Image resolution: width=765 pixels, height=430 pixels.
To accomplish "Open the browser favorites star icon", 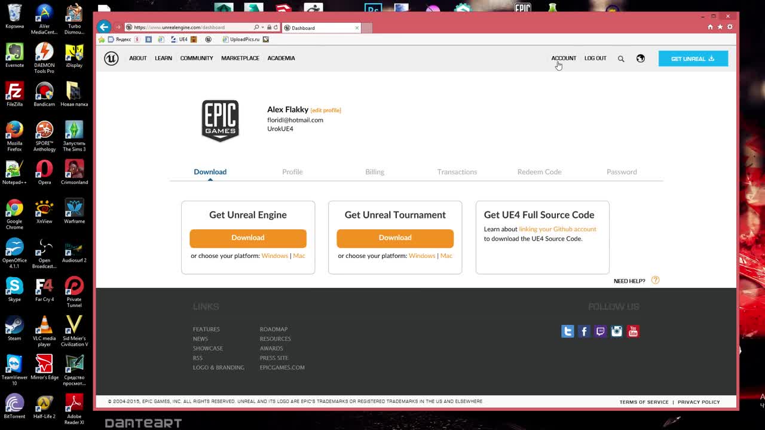I will [720, 27].
